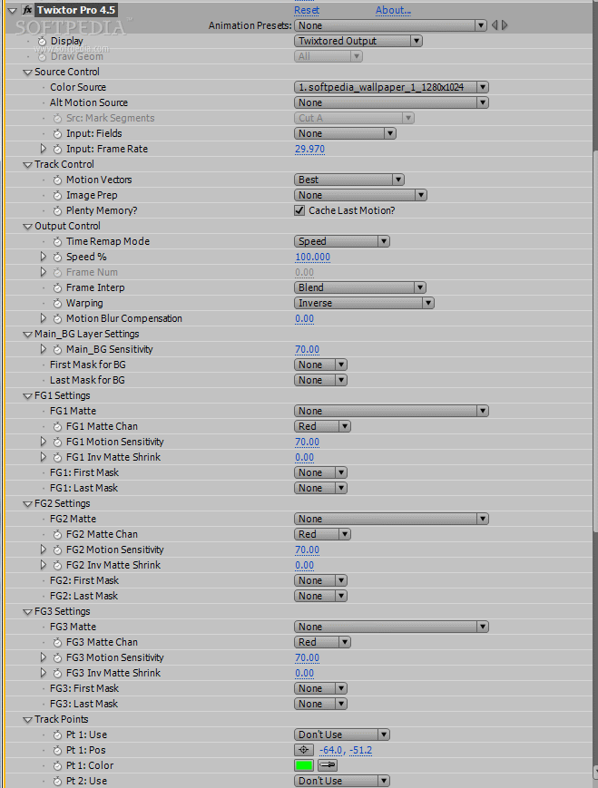
Task: Collapse the FG2 Settings group
Action: click(27, 504)
